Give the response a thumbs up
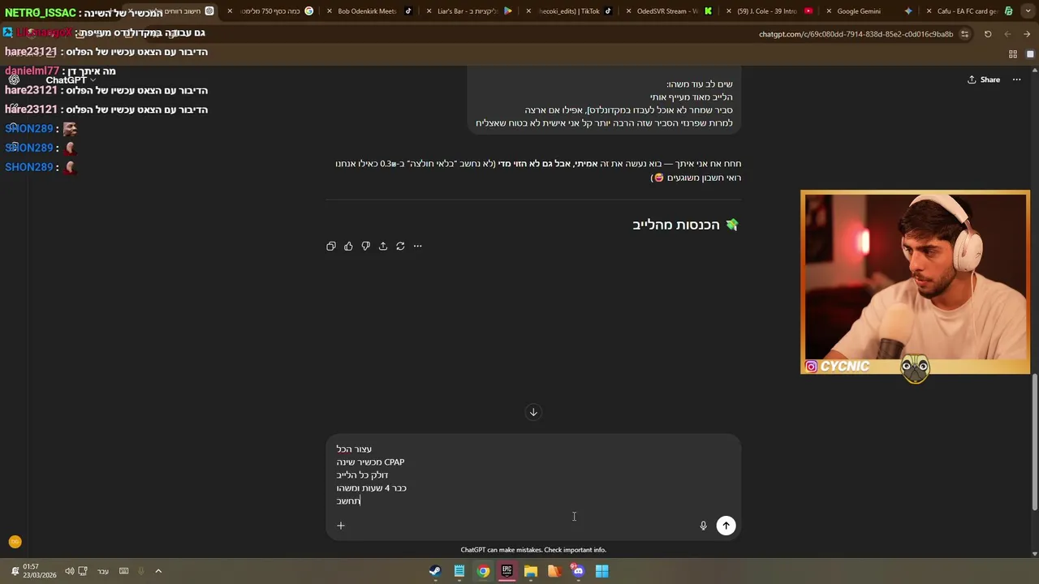The image size is (1039, 584). click(348, 246)
